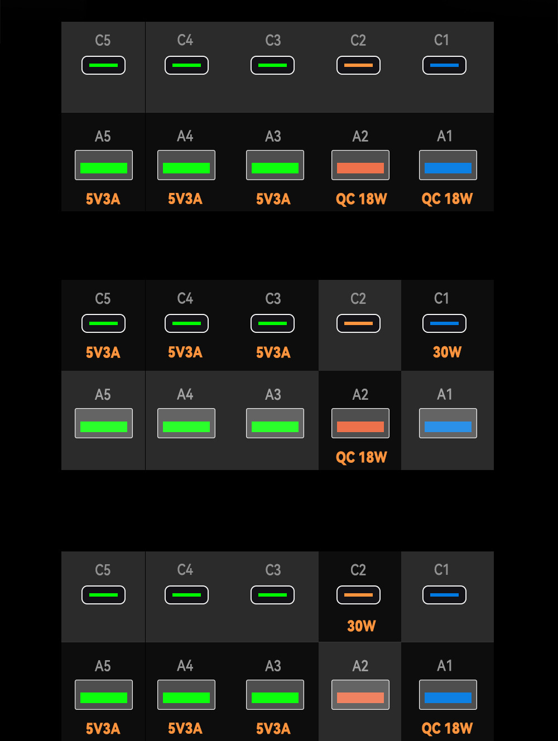Select the orange A2 port in bottom panel
Viewport: 558px width, 741px height.
(x=360, y=695)
